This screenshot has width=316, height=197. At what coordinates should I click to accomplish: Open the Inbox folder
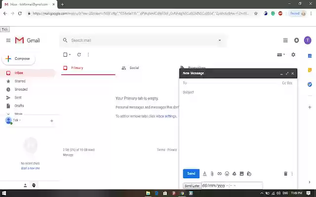[19, 73]
